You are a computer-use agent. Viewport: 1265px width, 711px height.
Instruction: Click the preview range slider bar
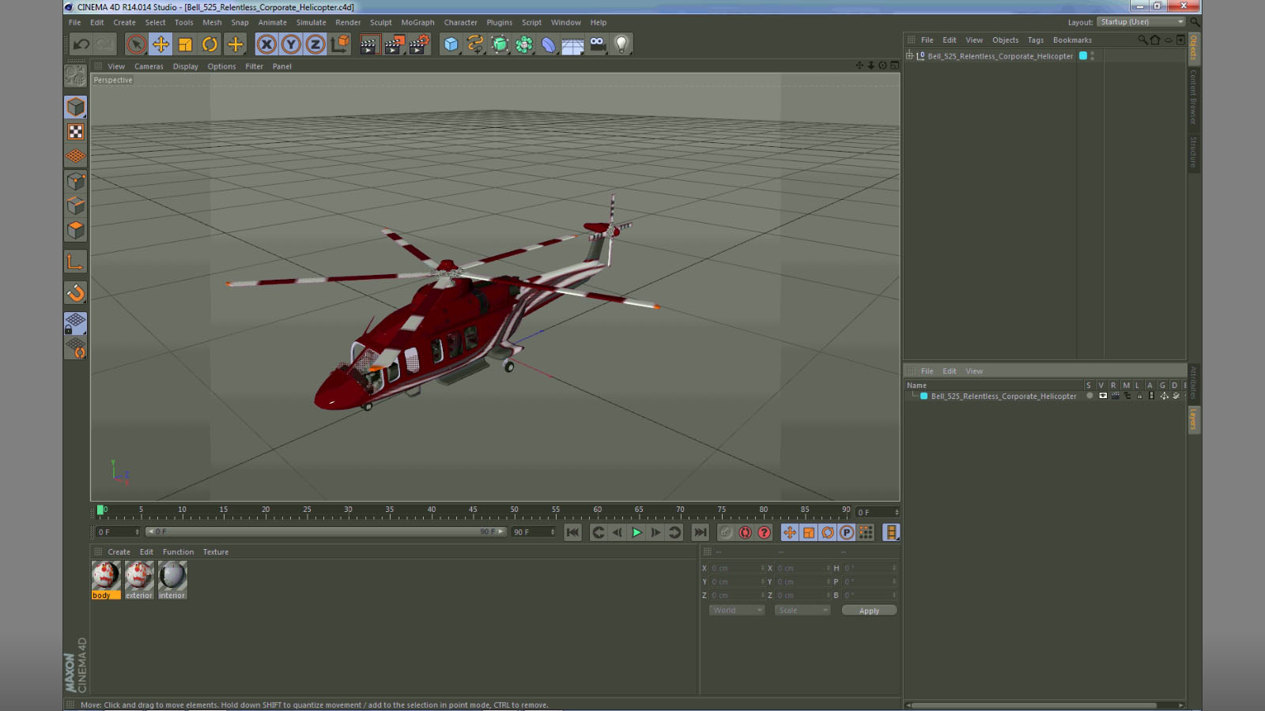coord(326,532)
